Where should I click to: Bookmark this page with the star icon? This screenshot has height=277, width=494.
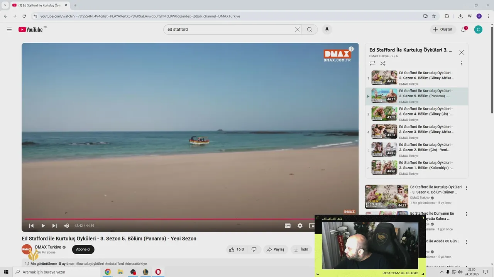click(x=434, y=16)
